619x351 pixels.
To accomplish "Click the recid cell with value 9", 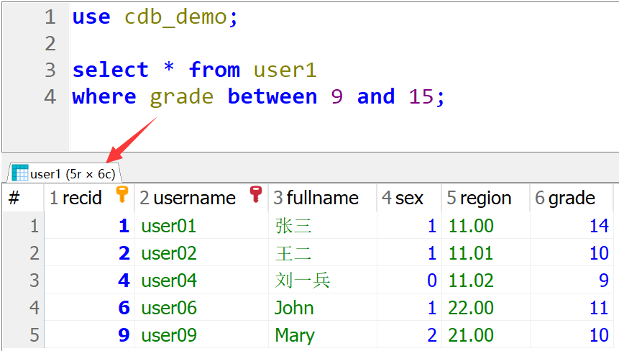I will click(x=124, y=335).
